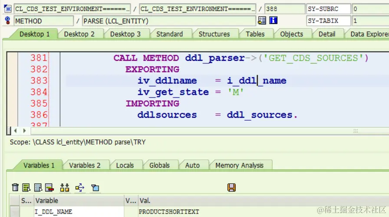Viewport: 389px width, 217px height.
Task: Click the SY-TABIX label field
Action: (329, 20)
